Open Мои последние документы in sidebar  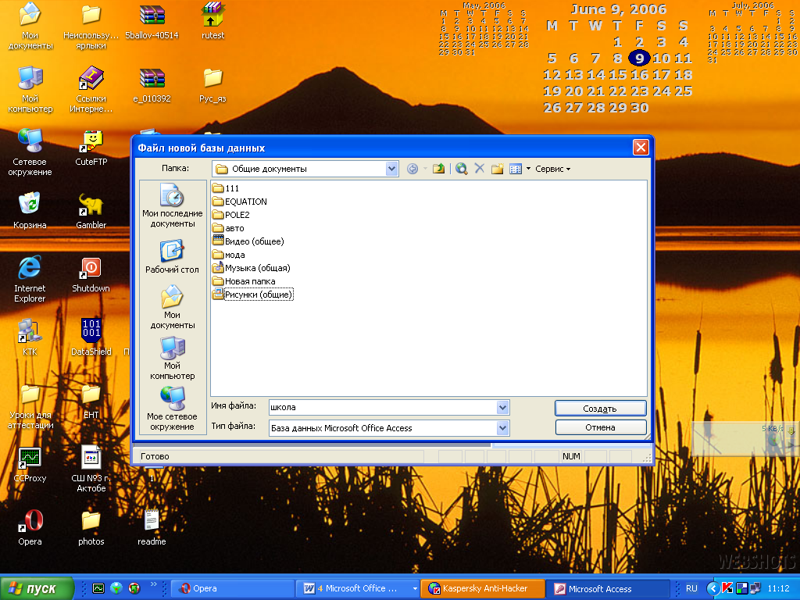pyautogui.click(x=173, y=206)
